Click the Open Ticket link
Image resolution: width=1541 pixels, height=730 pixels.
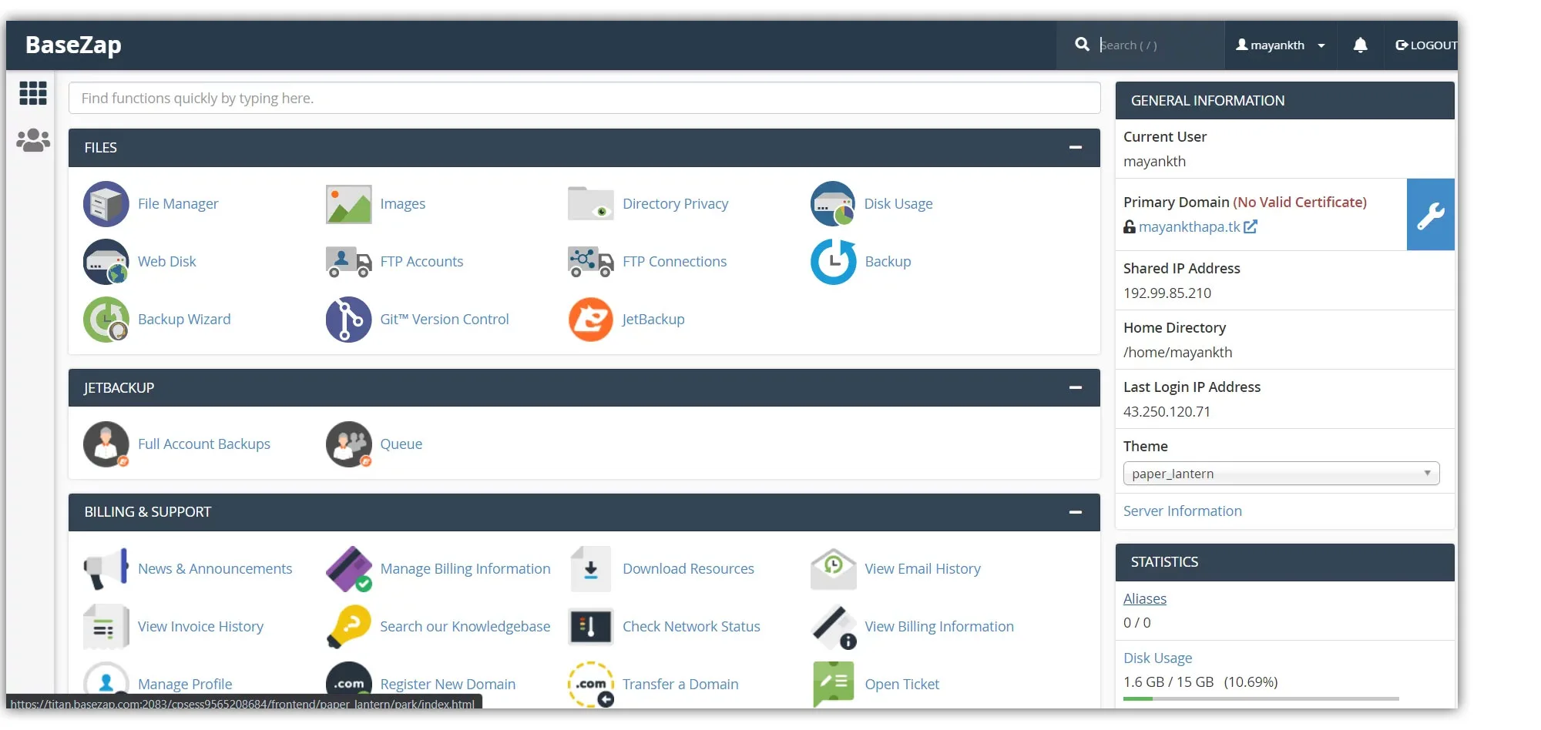pos(901,685)
